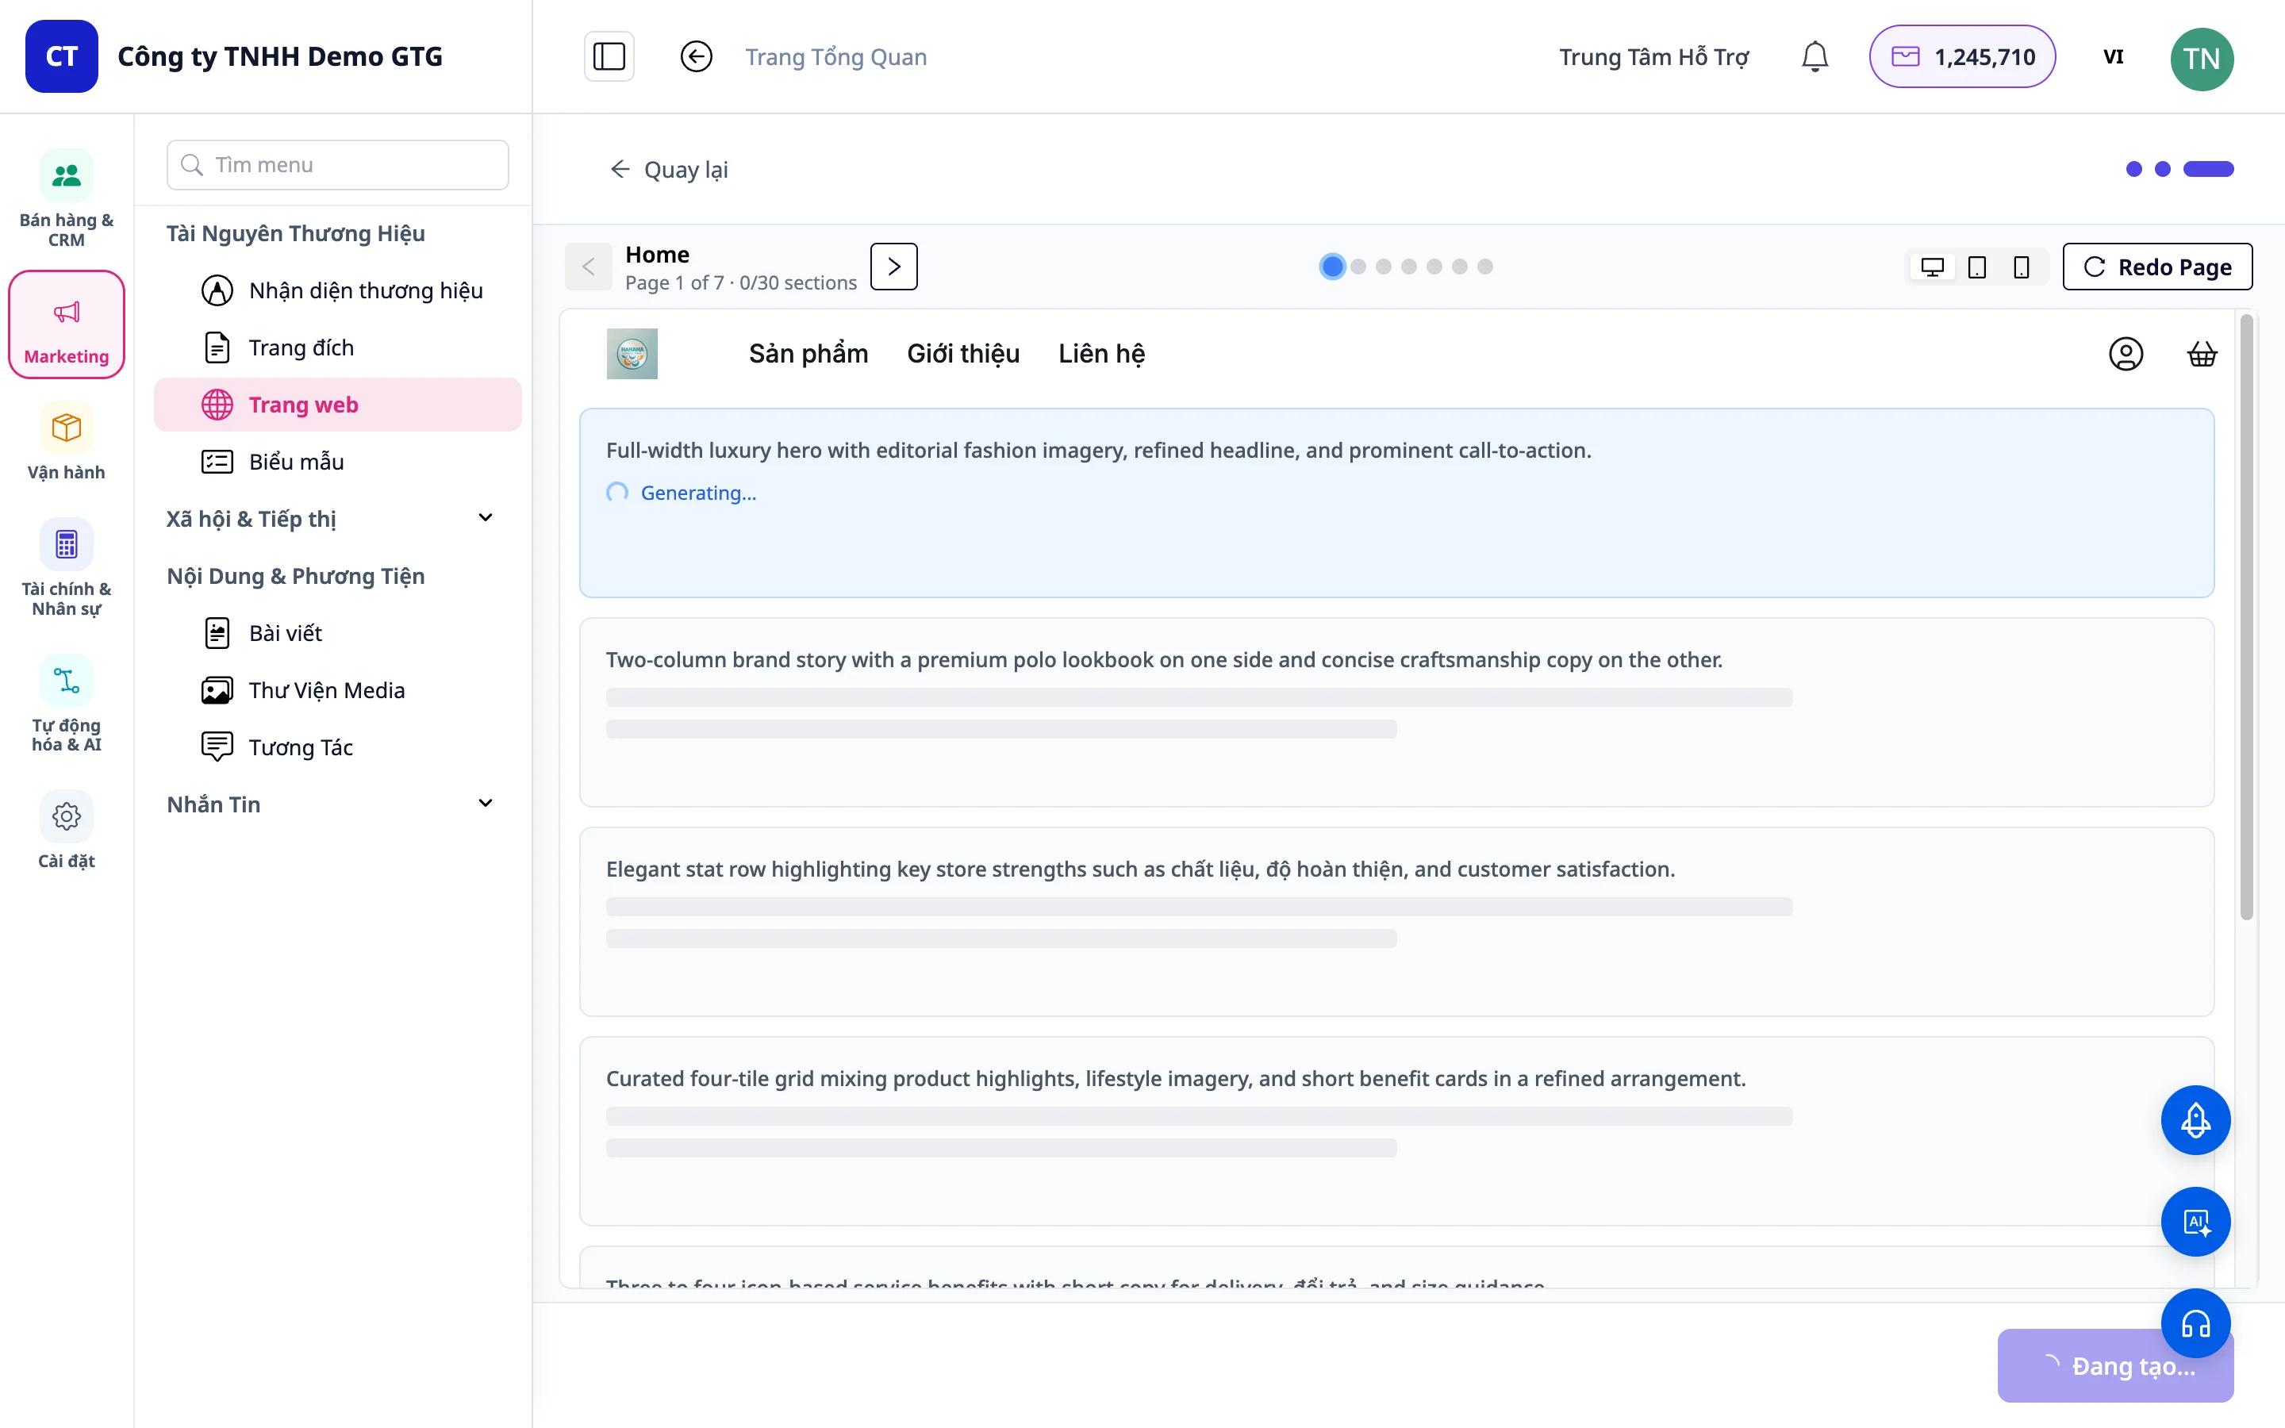This screenshot has height=1428, width=2285.
Task: Open Cài đặt gear settings
Action: [66, 830]
